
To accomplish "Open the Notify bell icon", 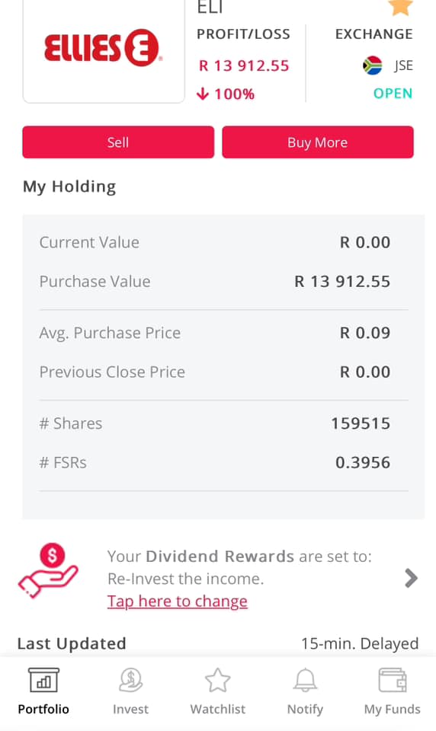I will click(x=305, y=680).
